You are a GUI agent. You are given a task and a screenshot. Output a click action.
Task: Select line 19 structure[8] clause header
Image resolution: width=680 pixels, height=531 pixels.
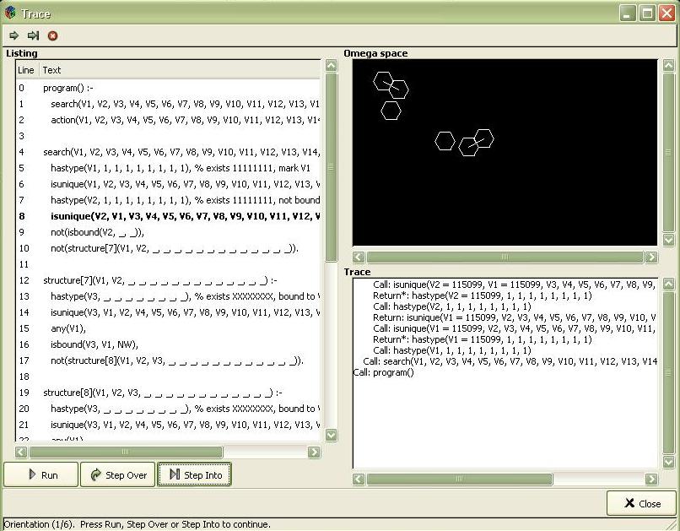click(x=168, y=393)
